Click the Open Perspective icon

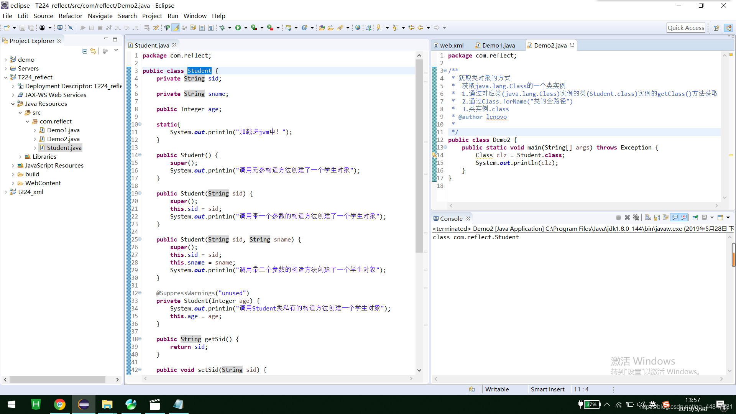tap(716, 28)
